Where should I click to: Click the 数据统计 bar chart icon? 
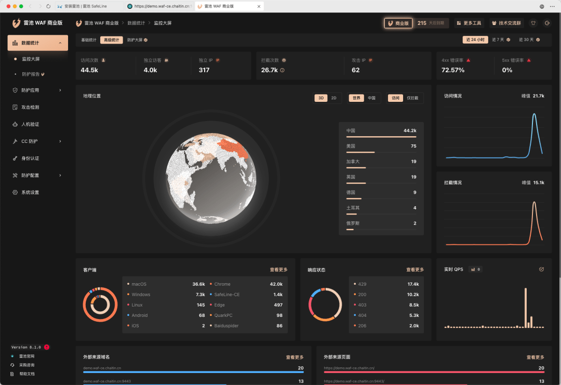pyautogui.click(x=15, y=43)
